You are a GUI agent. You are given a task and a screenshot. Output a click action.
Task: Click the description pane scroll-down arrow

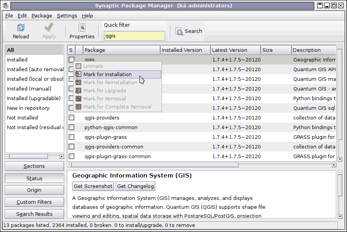click(x=340, y=216)
